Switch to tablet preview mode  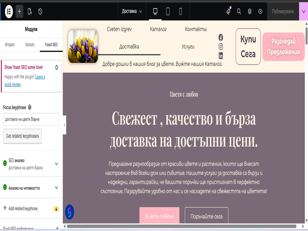(168, 11)
